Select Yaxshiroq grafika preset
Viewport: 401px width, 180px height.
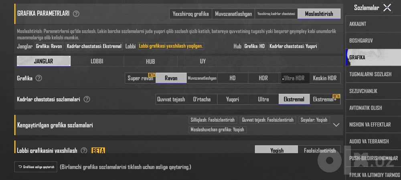190,14
